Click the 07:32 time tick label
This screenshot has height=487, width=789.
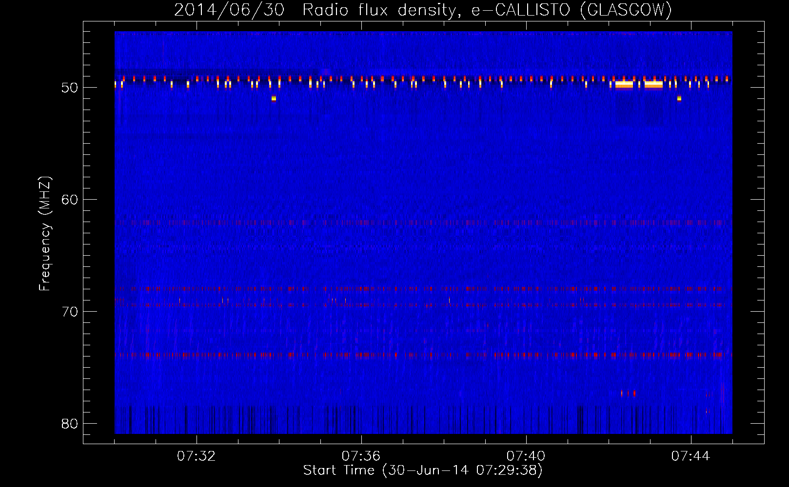[x=196, y=456]
